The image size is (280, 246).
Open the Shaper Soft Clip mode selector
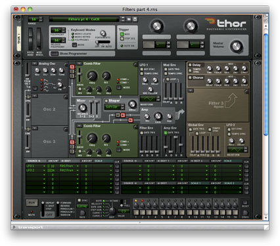(x=114, y=107)
